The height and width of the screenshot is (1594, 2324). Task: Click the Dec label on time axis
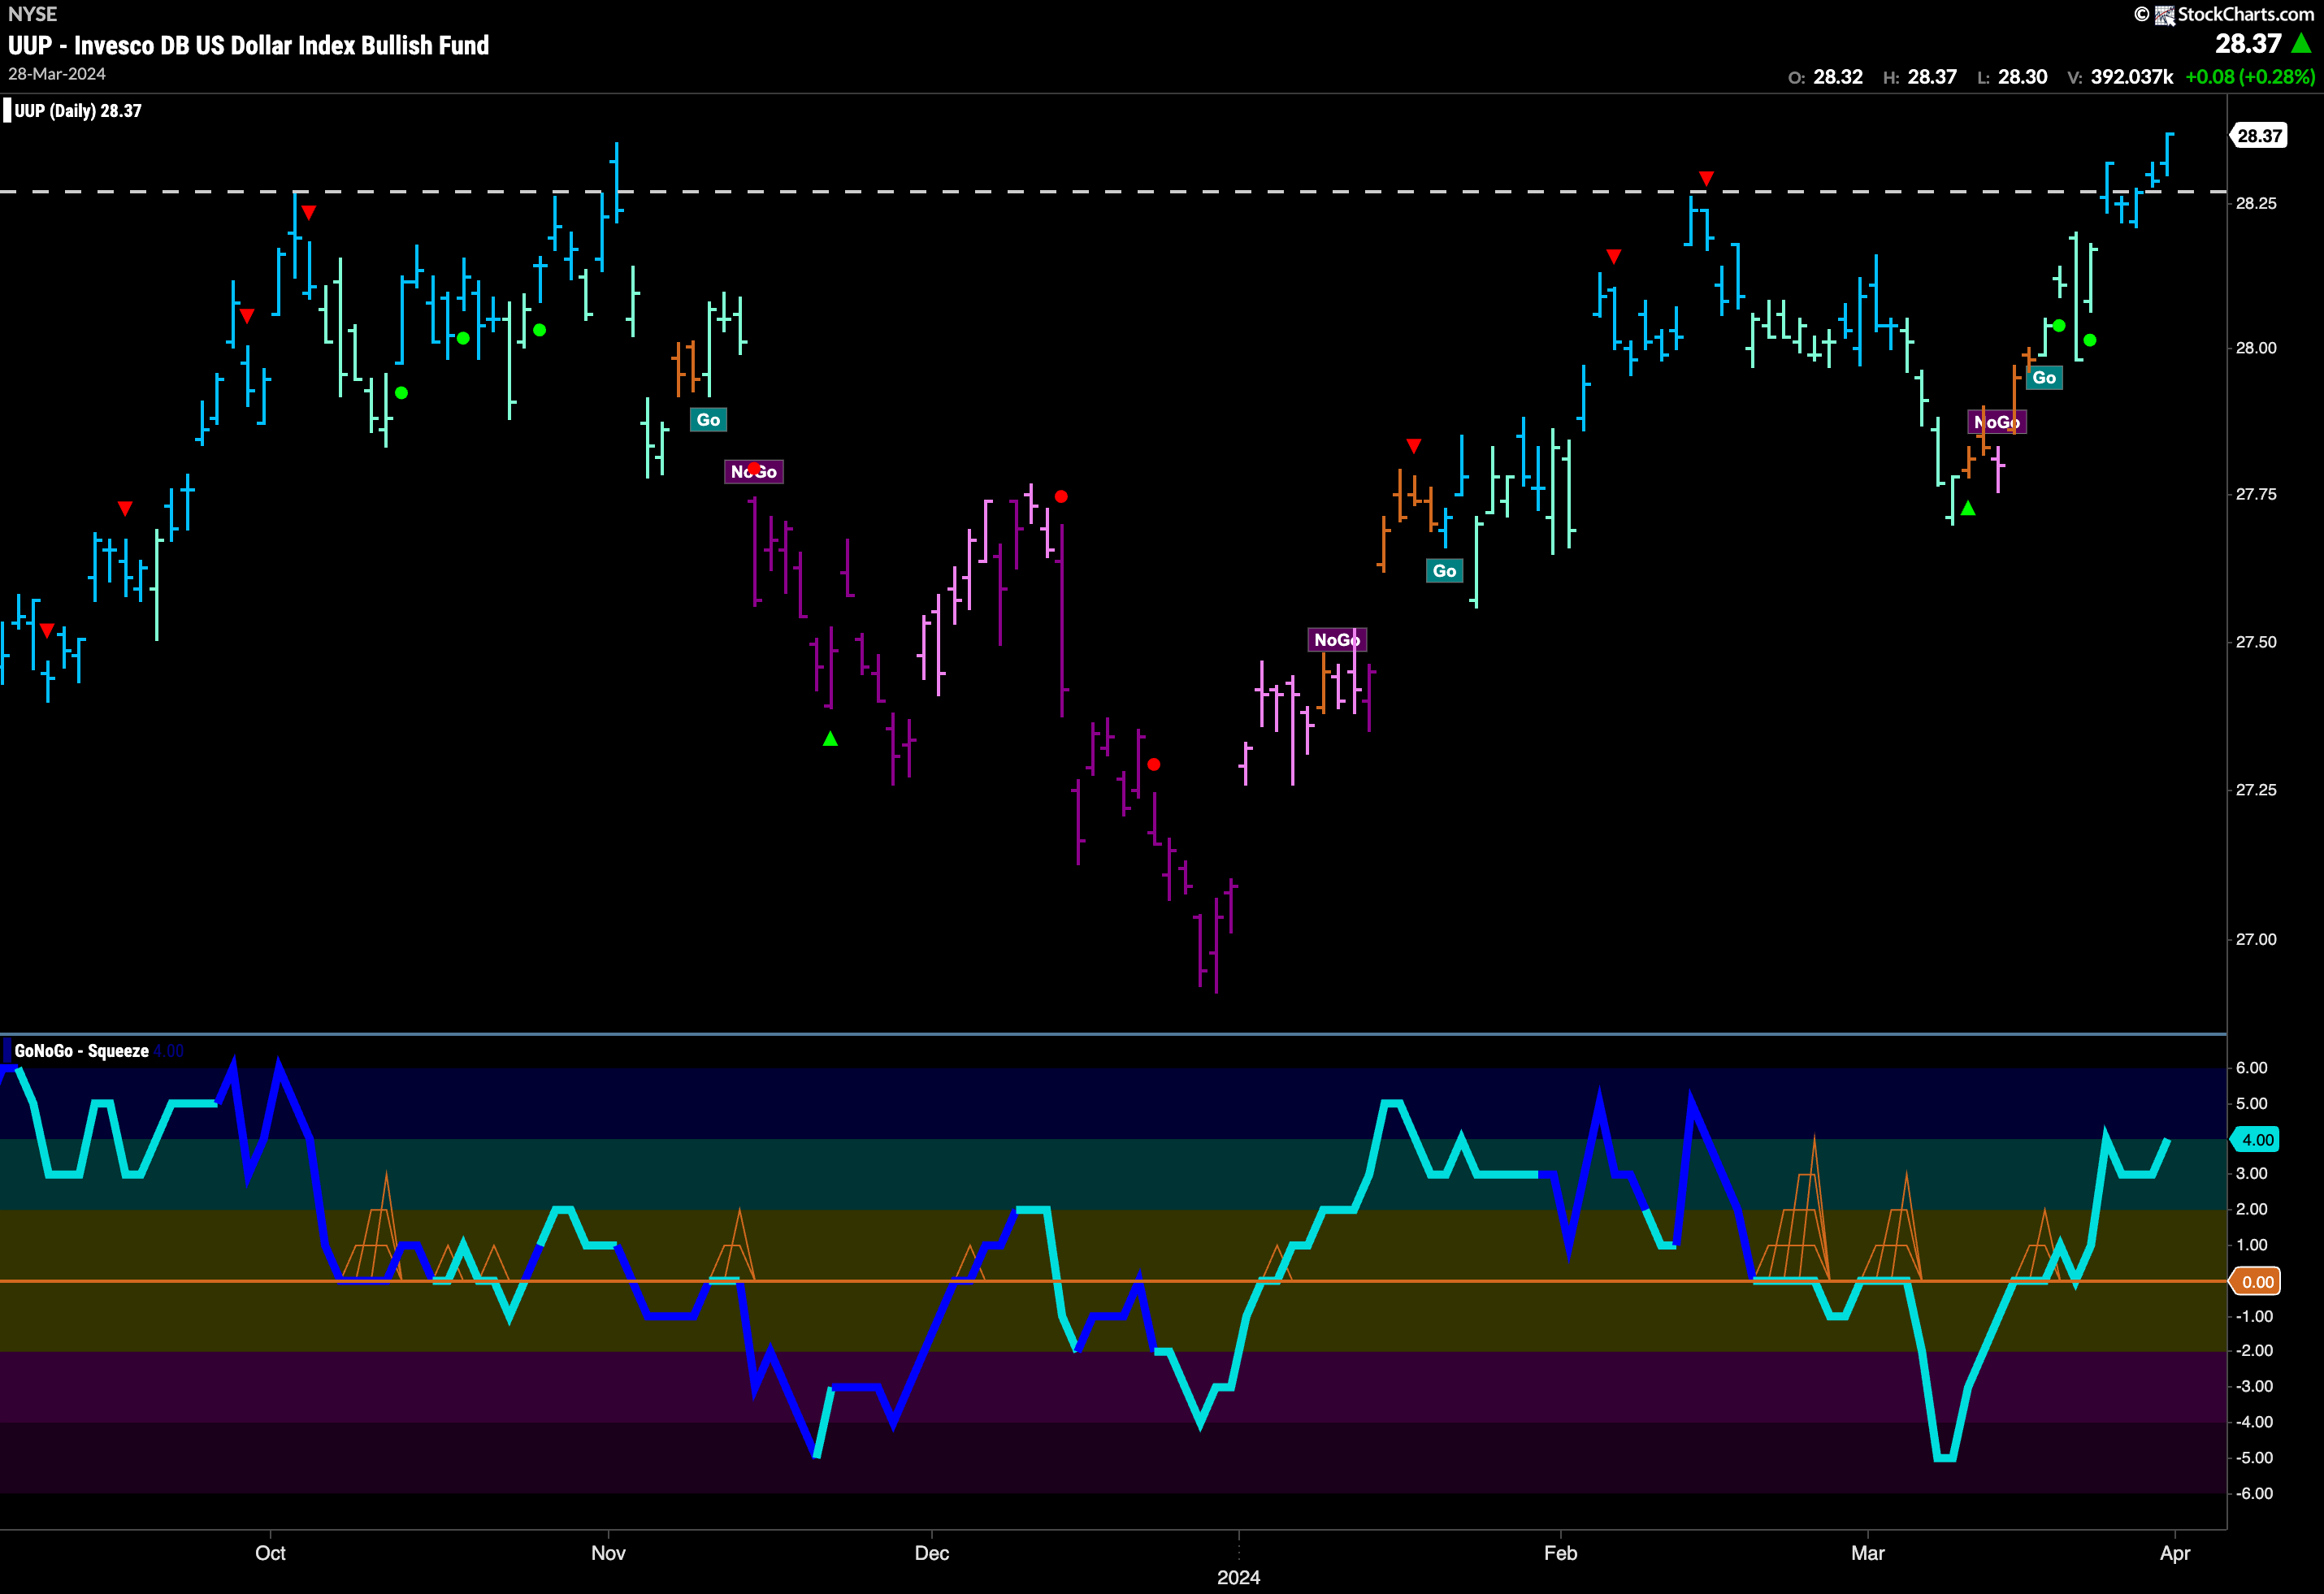931,1553
